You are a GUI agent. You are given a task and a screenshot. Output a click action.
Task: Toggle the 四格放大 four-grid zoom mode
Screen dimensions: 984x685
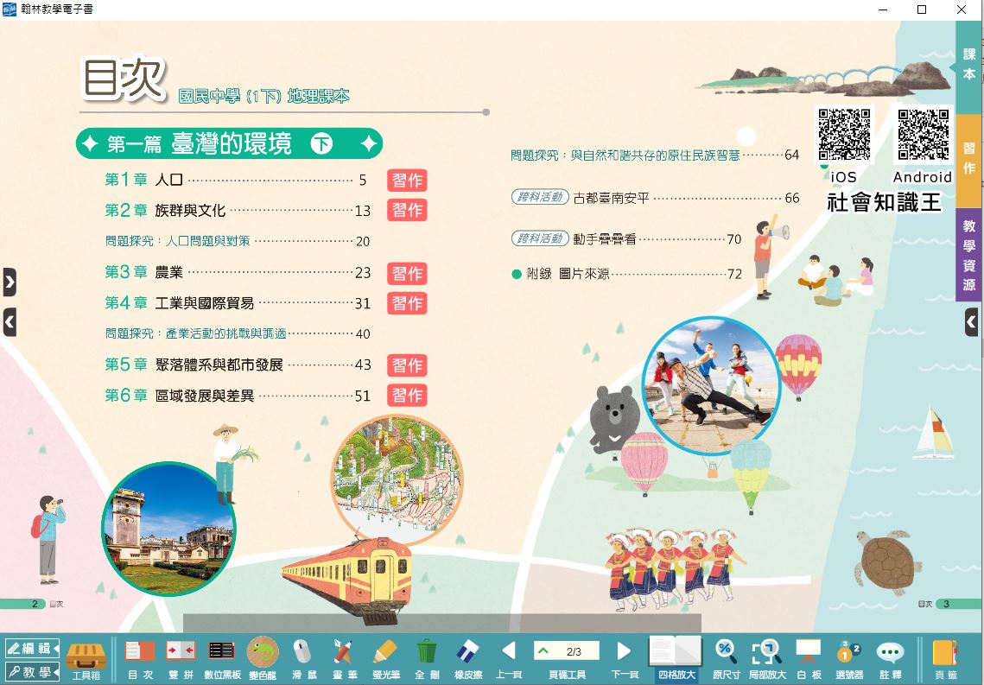pos(676,658)
